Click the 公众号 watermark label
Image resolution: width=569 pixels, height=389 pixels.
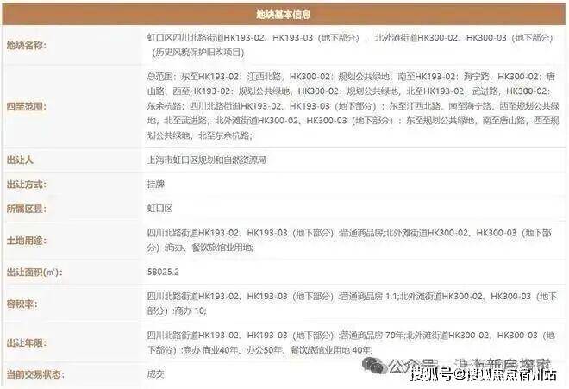point(411,364)
